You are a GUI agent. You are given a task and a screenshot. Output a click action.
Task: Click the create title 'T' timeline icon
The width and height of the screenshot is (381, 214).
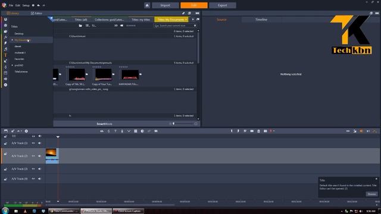click(115, 131)
